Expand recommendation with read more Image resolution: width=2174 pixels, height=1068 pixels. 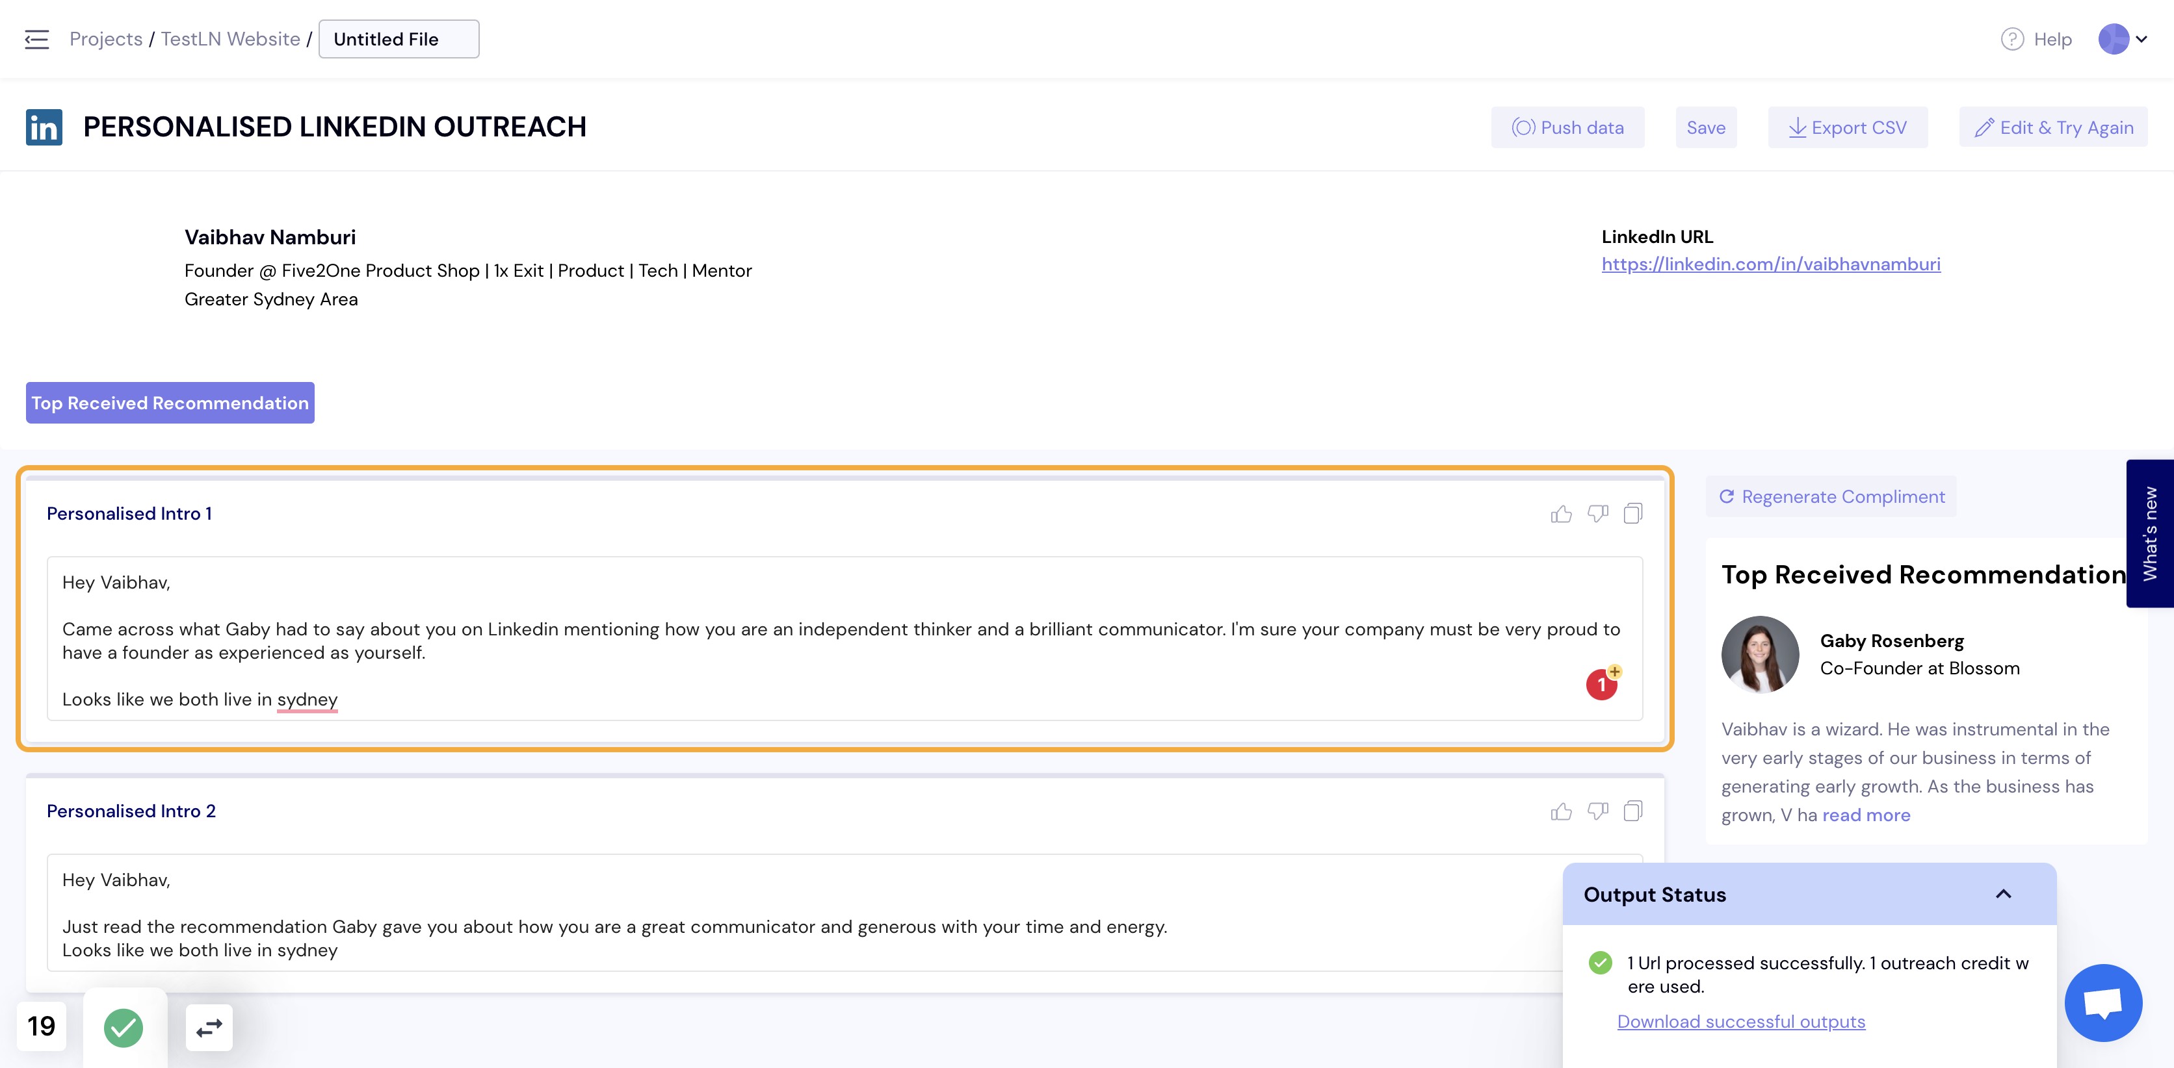click(x=1866, y=816)
